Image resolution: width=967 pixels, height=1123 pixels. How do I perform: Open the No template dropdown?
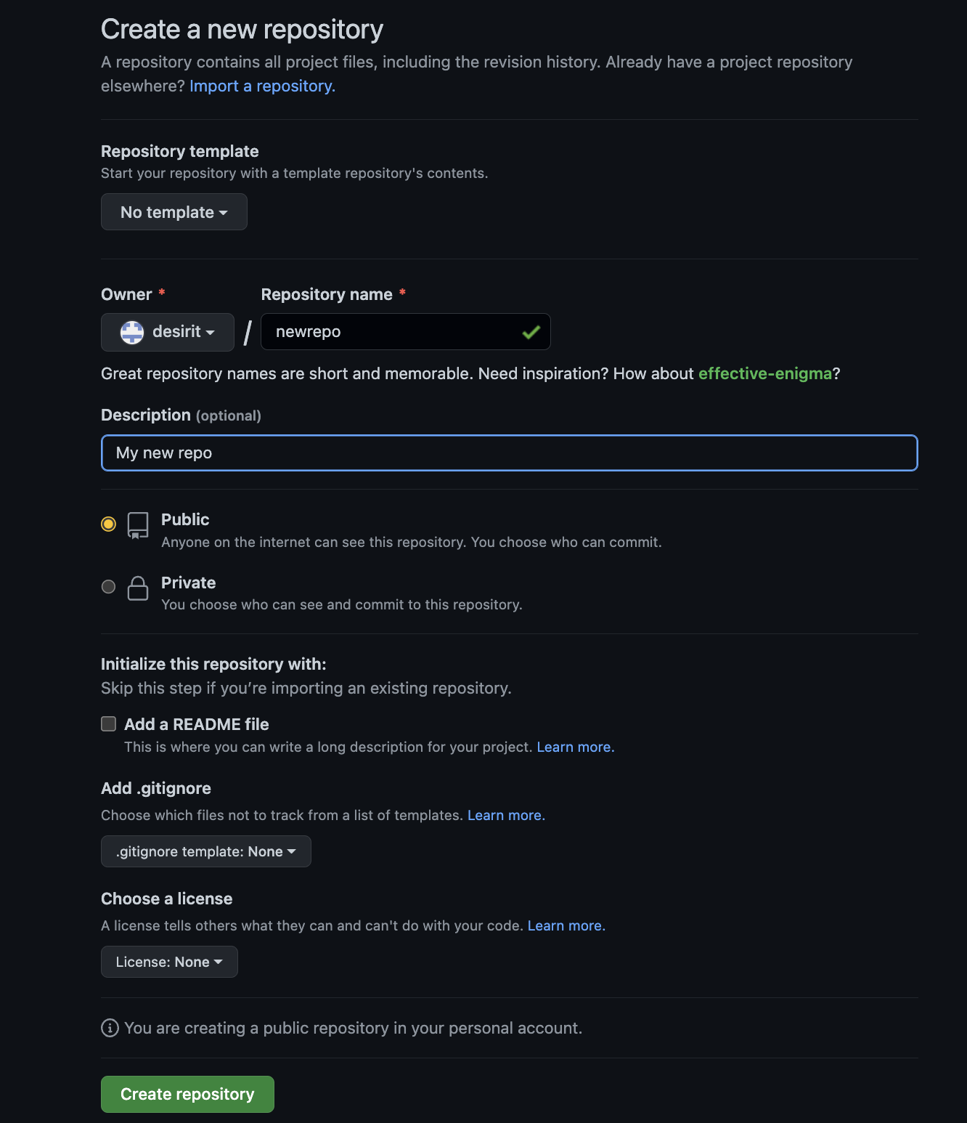coord(174,212)
